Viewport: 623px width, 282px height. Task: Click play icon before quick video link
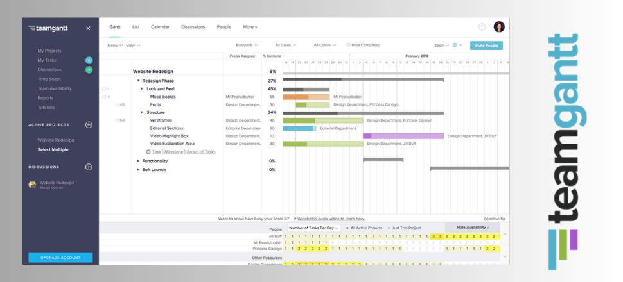295,219
